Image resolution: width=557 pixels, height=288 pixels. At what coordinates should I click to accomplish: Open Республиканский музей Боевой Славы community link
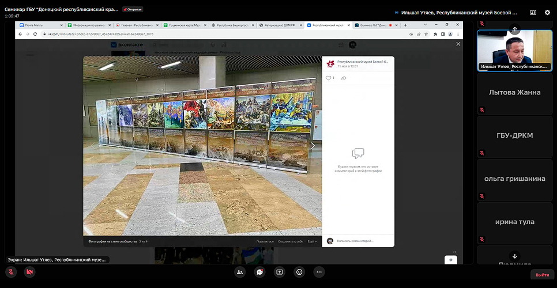tap(362, 62)
